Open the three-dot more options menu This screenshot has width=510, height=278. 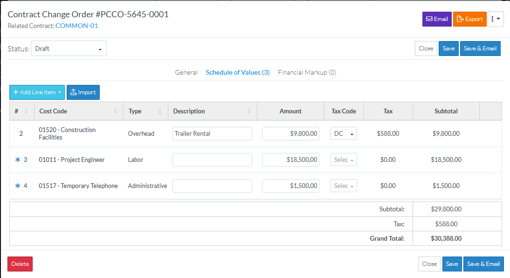click(496, 19)
